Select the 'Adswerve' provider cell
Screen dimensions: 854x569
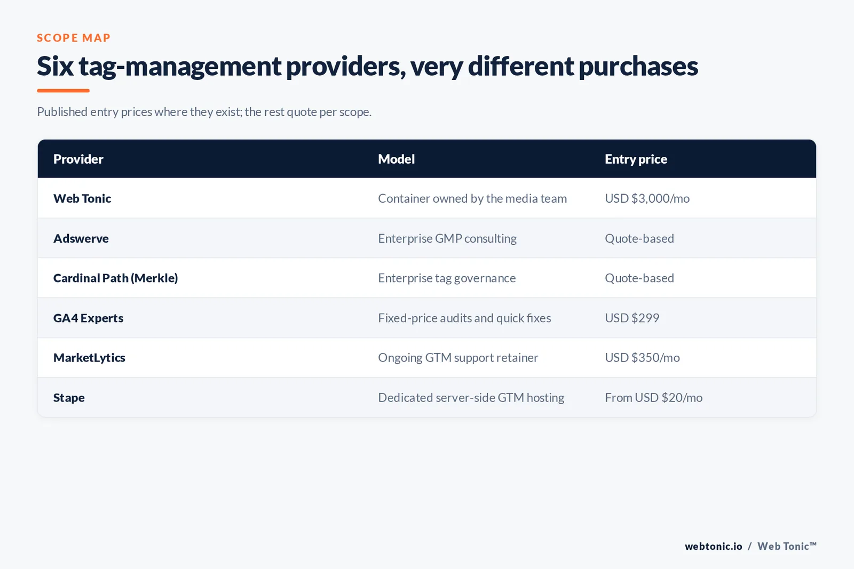pos(81,238)
